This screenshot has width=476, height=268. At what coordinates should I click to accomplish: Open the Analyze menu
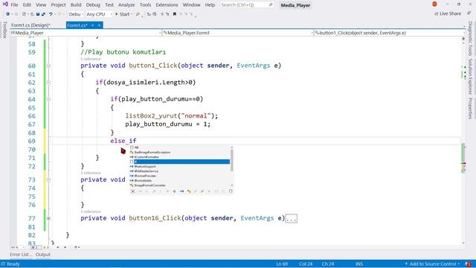126,5
